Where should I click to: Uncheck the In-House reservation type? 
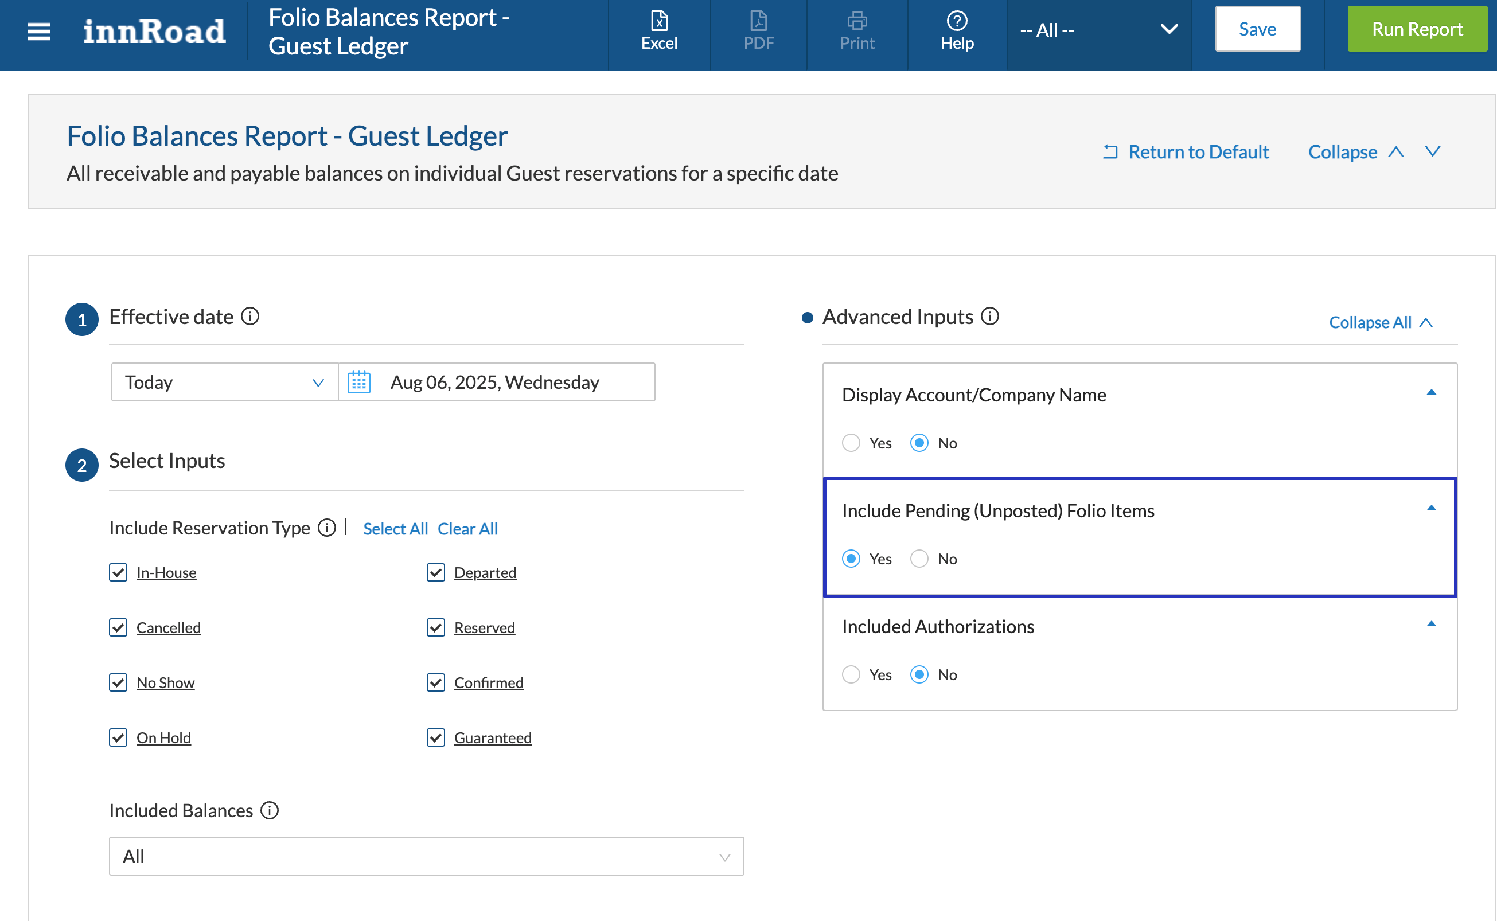pos(118,572)
